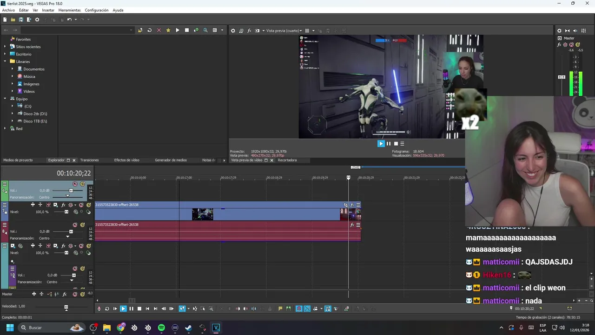The image size is (595, 335).
Task: Select the Documentos library folder
Action: pyautogui.click(x=34, y=69)
